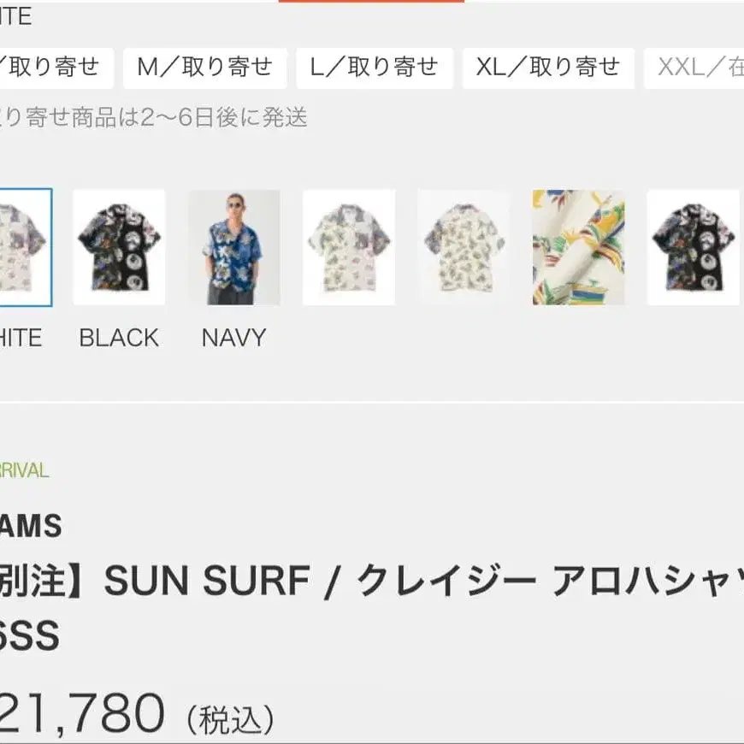This screenshot has height=744, width=744.
Task: Click the NAVY color label text
Action: pos(234,338)
